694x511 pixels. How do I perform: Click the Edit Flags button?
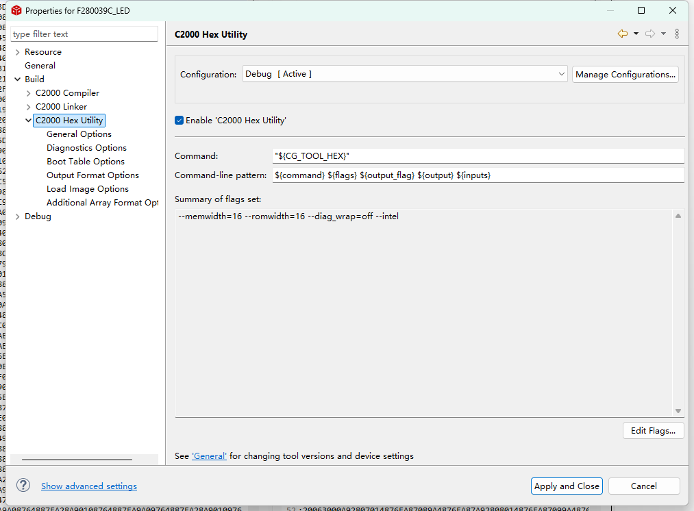653,430
